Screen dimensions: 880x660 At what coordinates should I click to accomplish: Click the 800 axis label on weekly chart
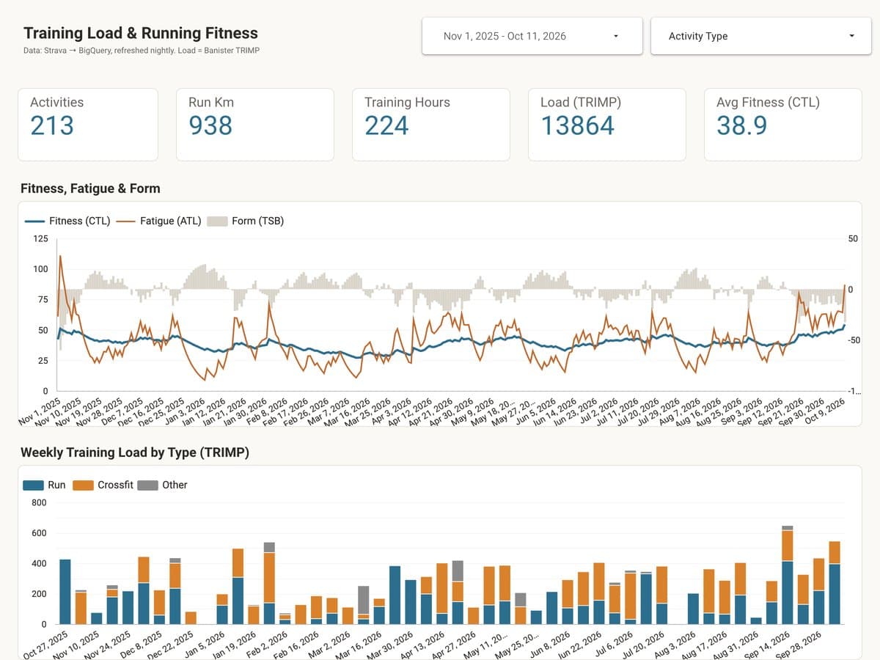39,503
